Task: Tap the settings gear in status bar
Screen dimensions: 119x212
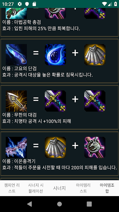Action: 20,4
